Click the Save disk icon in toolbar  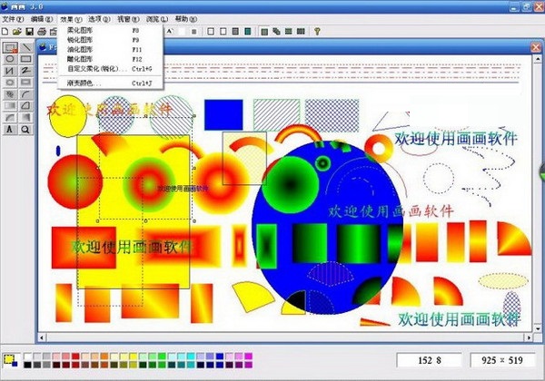click(31, 31)
